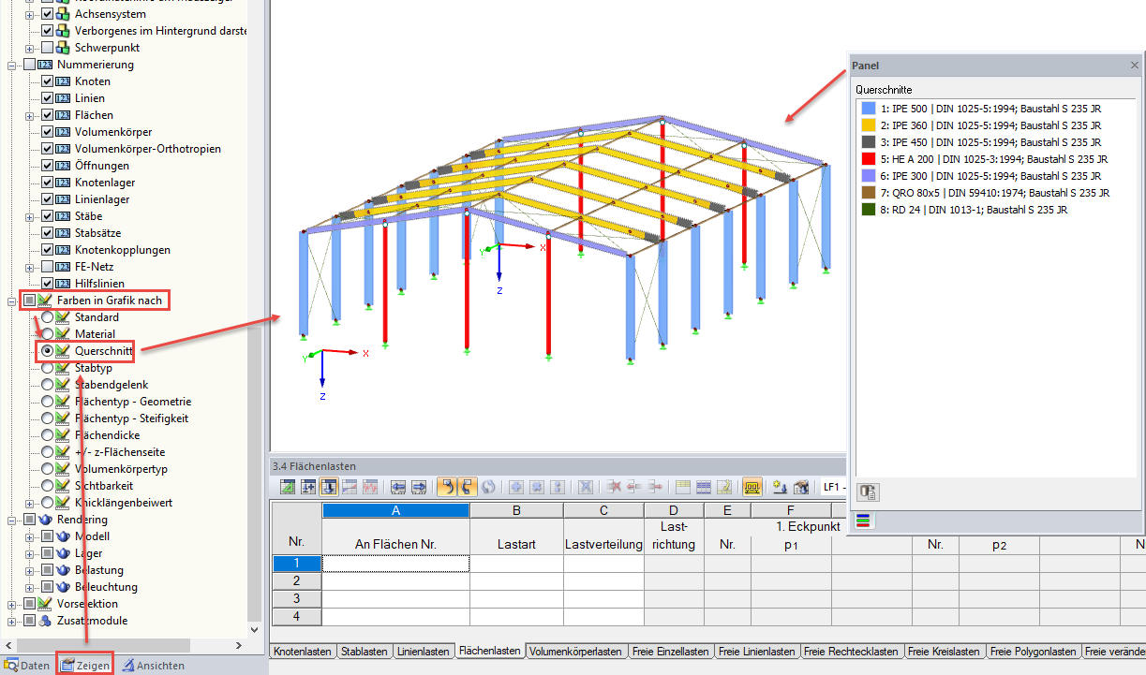The width and height of the screenshot is (1146, 675).
Task: Click the greyed X table toolbar icon
Action: (x=585, y=487)
